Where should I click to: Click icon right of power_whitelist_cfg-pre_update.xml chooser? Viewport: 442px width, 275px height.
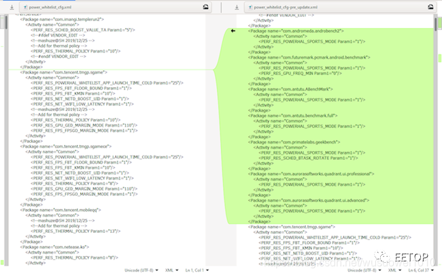coord(430,7)
